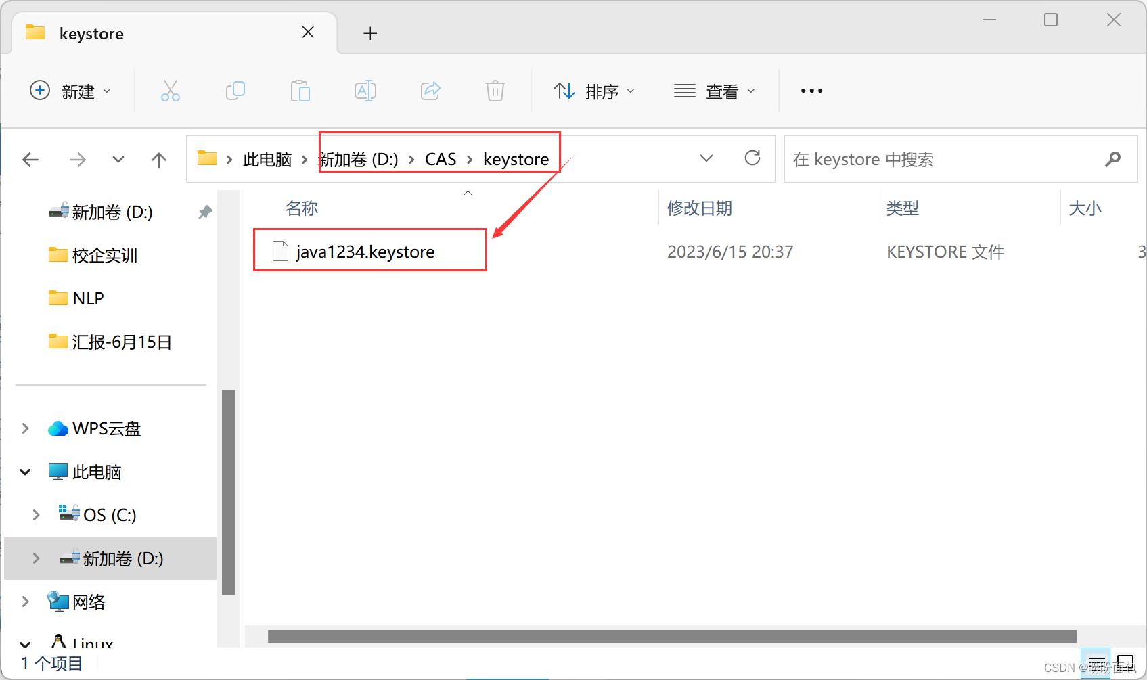1147x680 pixels.
Task: Expand OS (C:) in the sidebar tree
Action: tap(36, 514)
